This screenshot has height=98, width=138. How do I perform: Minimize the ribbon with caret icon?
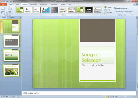coord(134,4)
